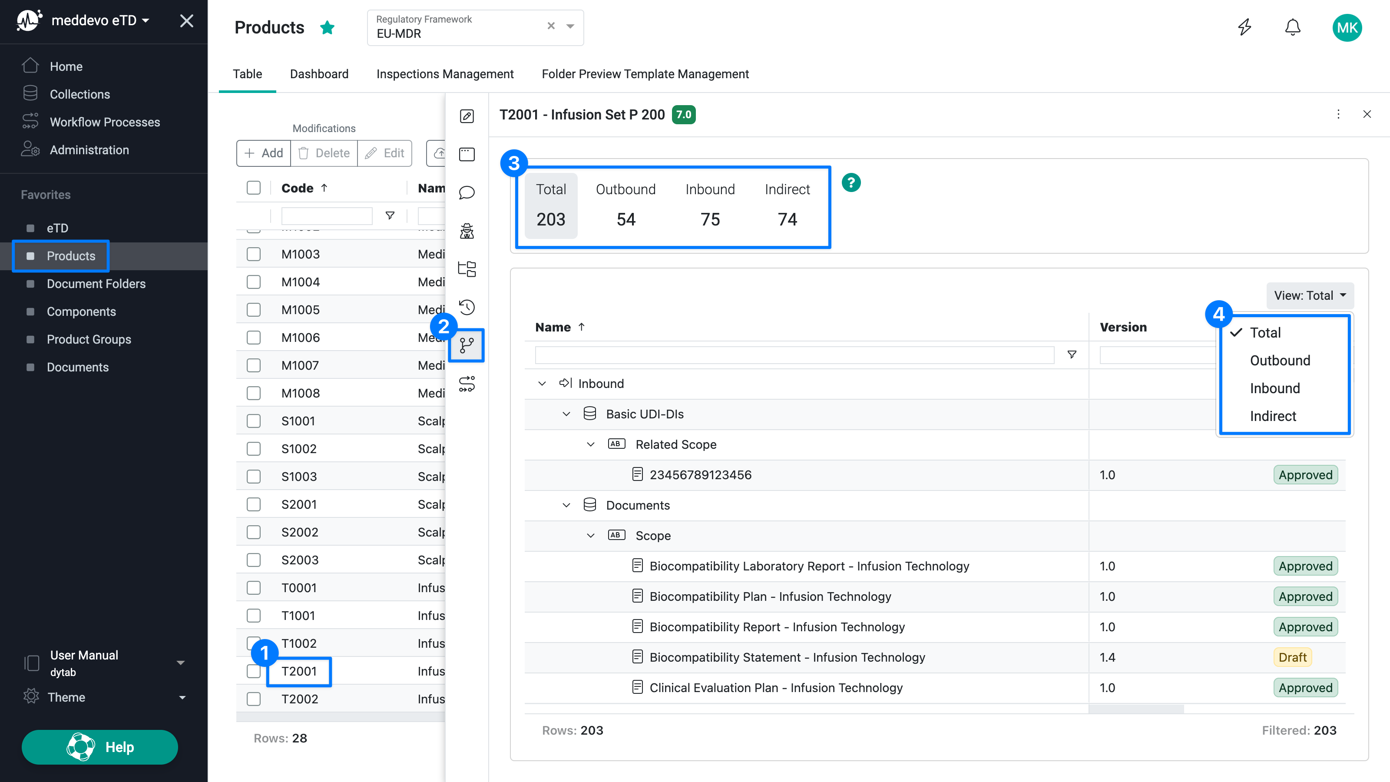Viewport: 1390px width, 782px height.
Task: Open the audit spy icon in side toolbar
Action: 466,231
